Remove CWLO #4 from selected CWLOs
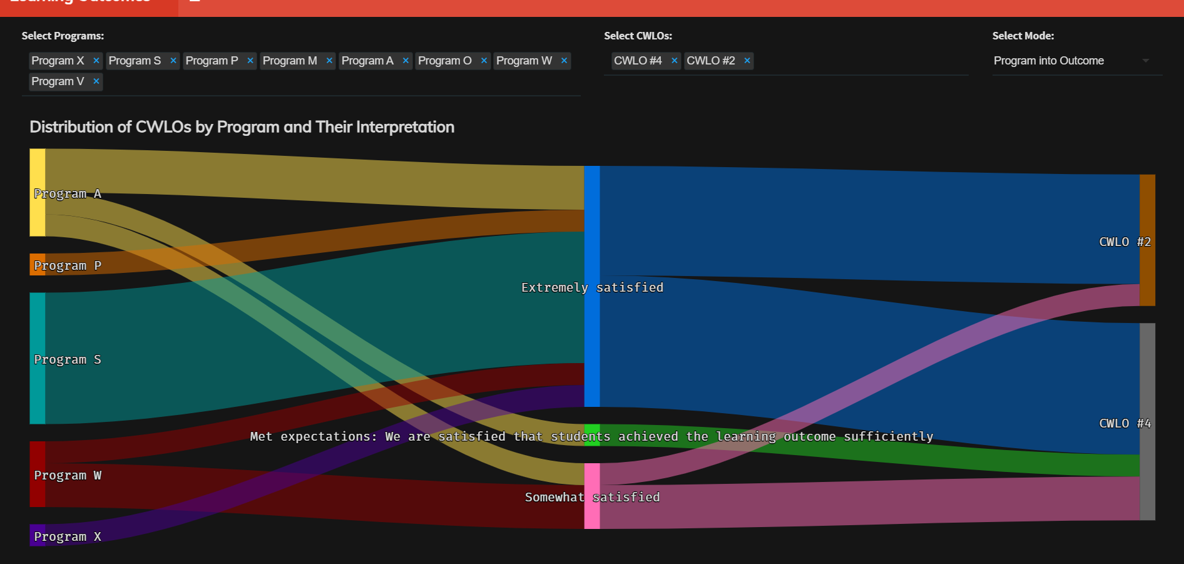This screenshot has height=564, width=1184. coord(674,61)
